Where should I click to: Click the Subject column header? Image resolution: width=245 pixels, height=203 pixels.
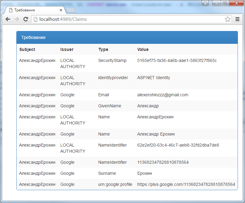(27, 49)
